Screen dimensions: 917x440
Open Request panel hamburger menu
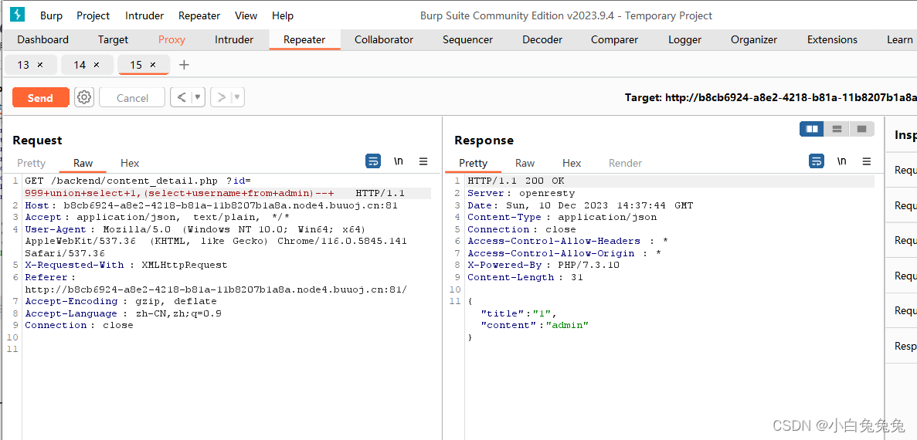423,161
